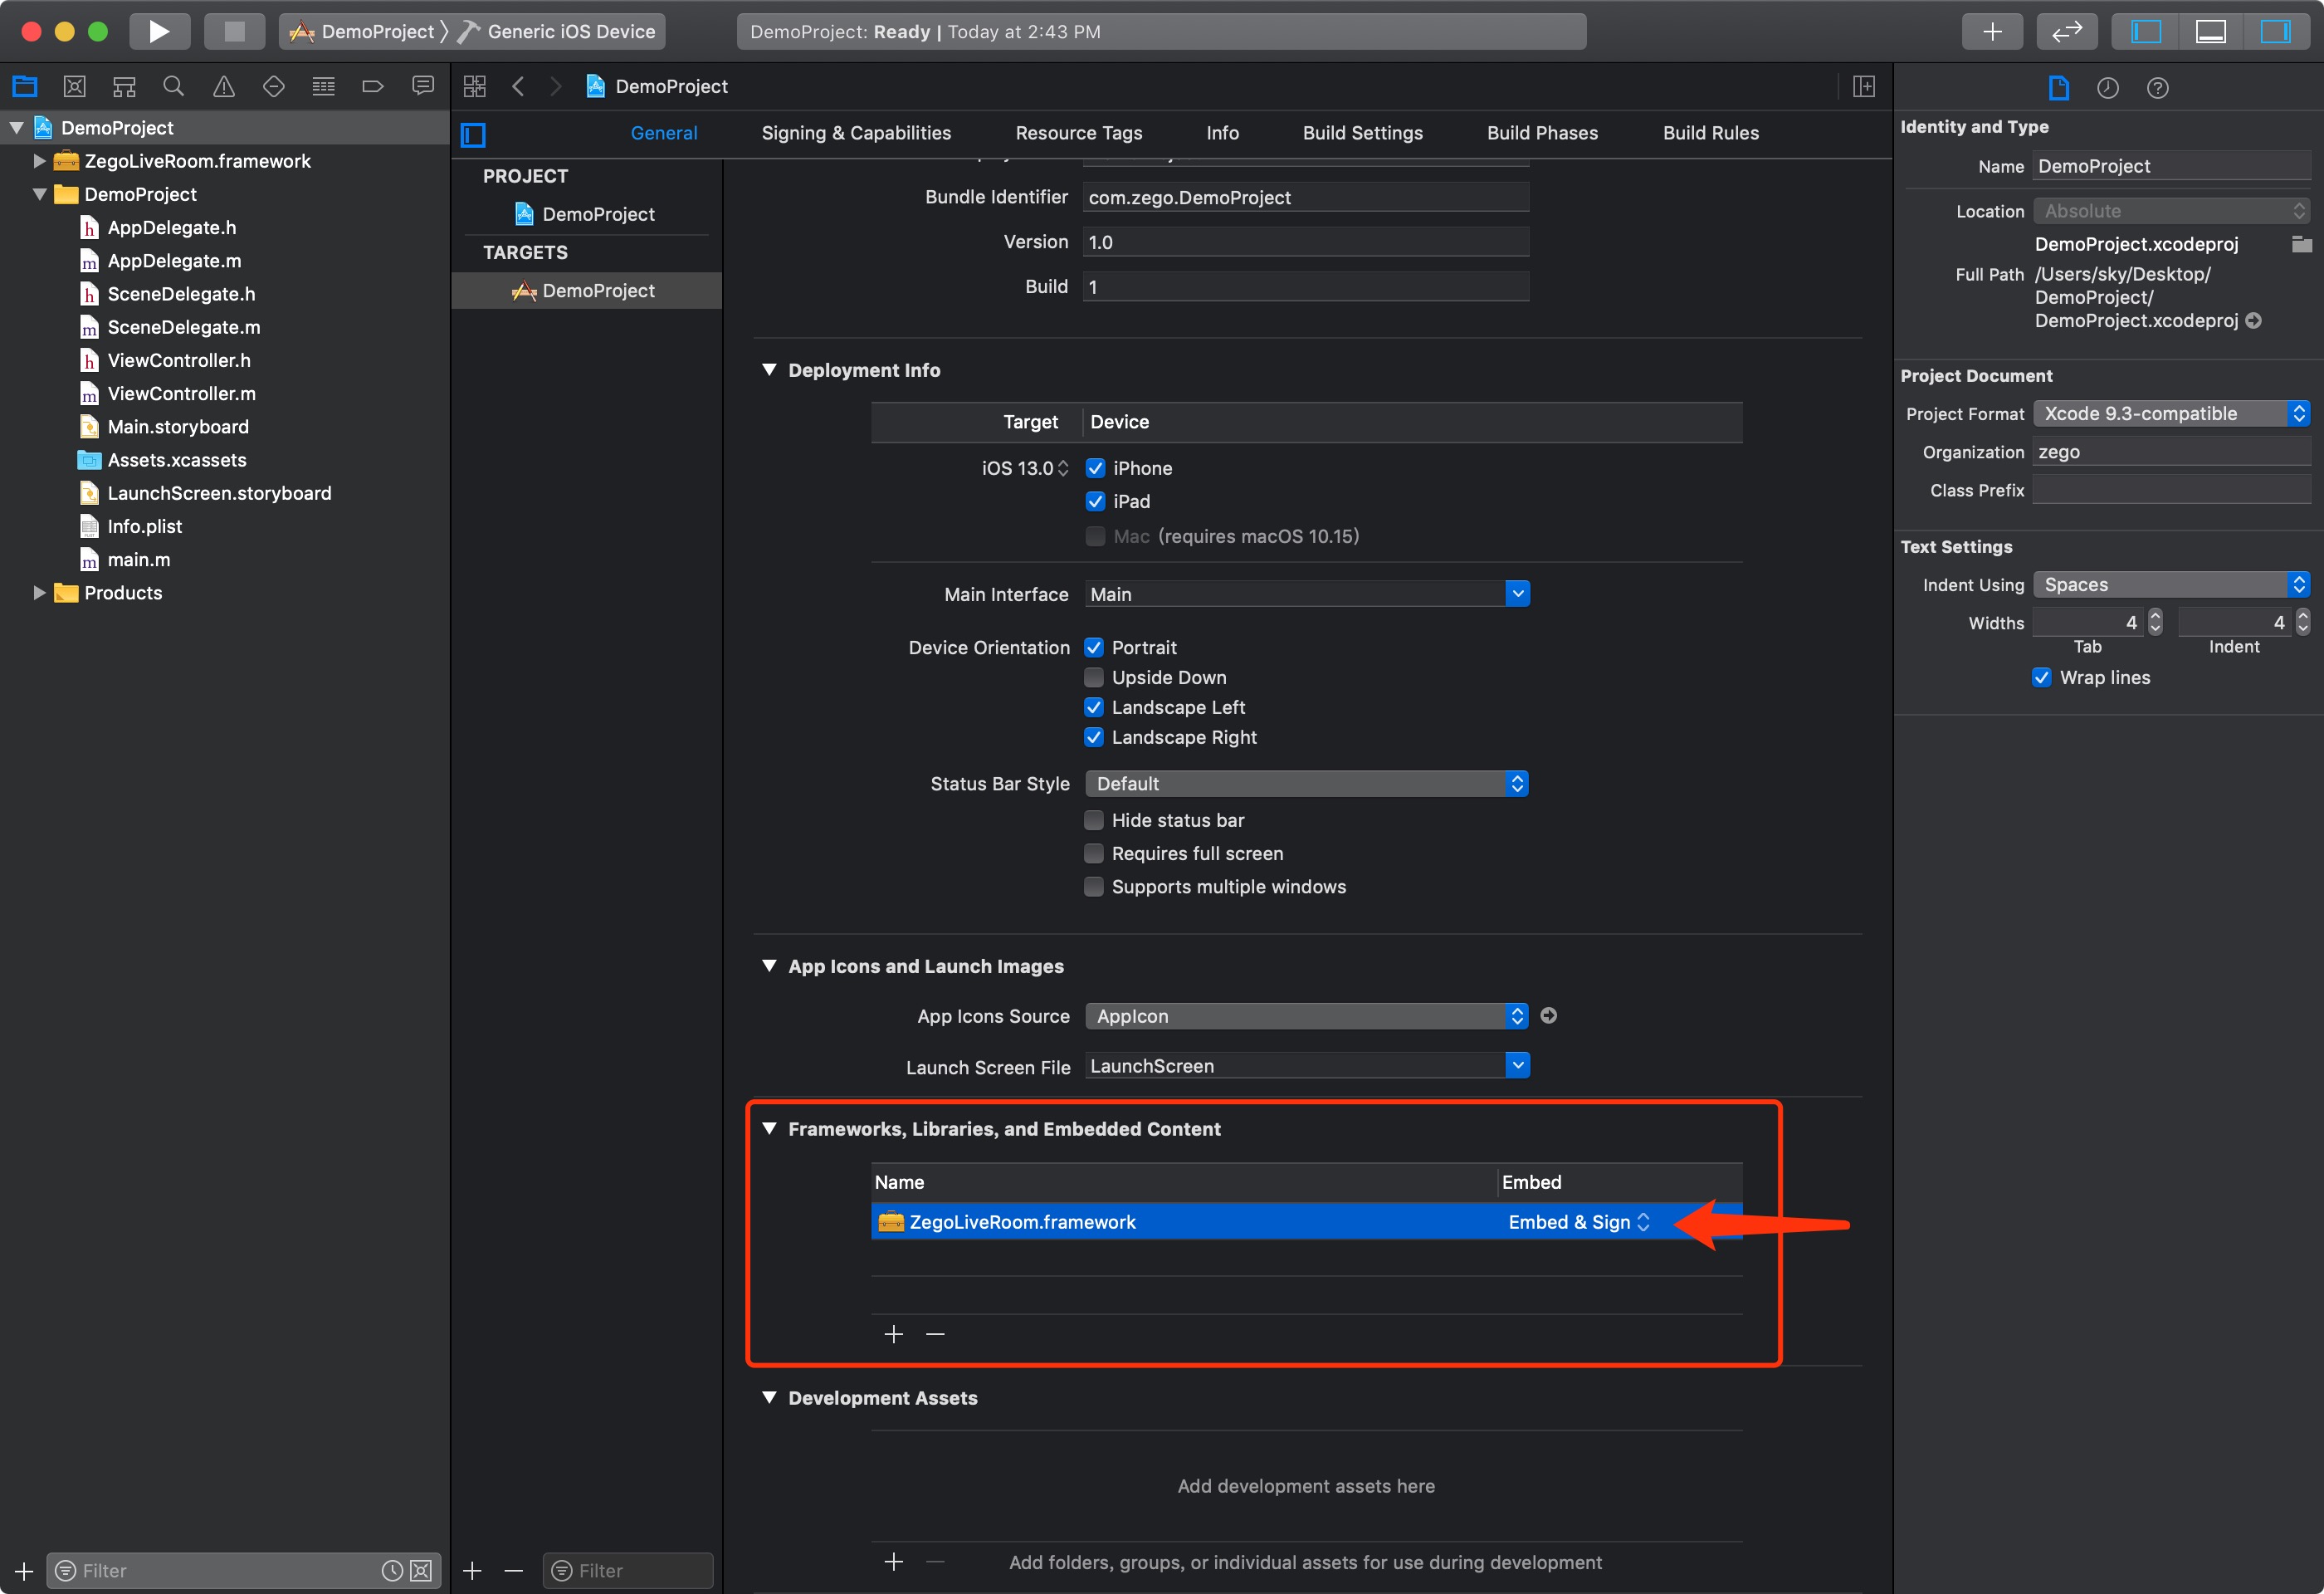2324x1594 pixels.
Task: Open the App Icons Source dropdown
Action: (x=1306, y=1016)
